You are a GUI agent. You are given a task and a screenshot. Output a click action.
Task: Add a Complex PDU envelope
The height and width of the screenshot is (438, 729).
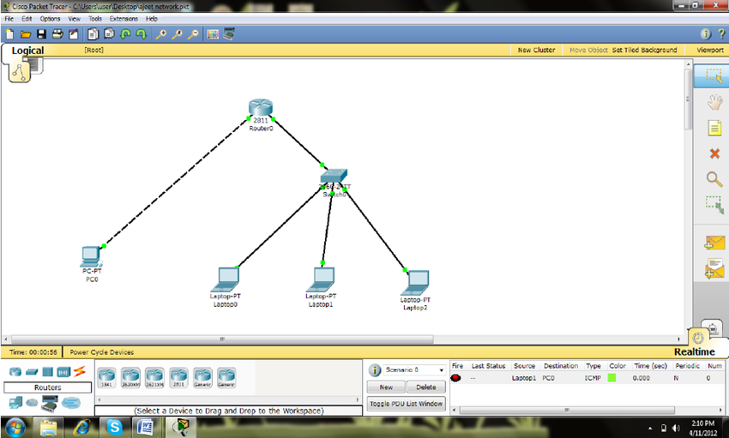[714, 268]
